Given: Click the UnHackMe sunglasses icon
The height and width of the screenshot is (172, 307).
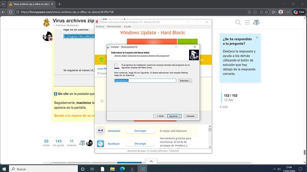Looking at the screenshot, I should pyautogui.click(x=101, y=131).
